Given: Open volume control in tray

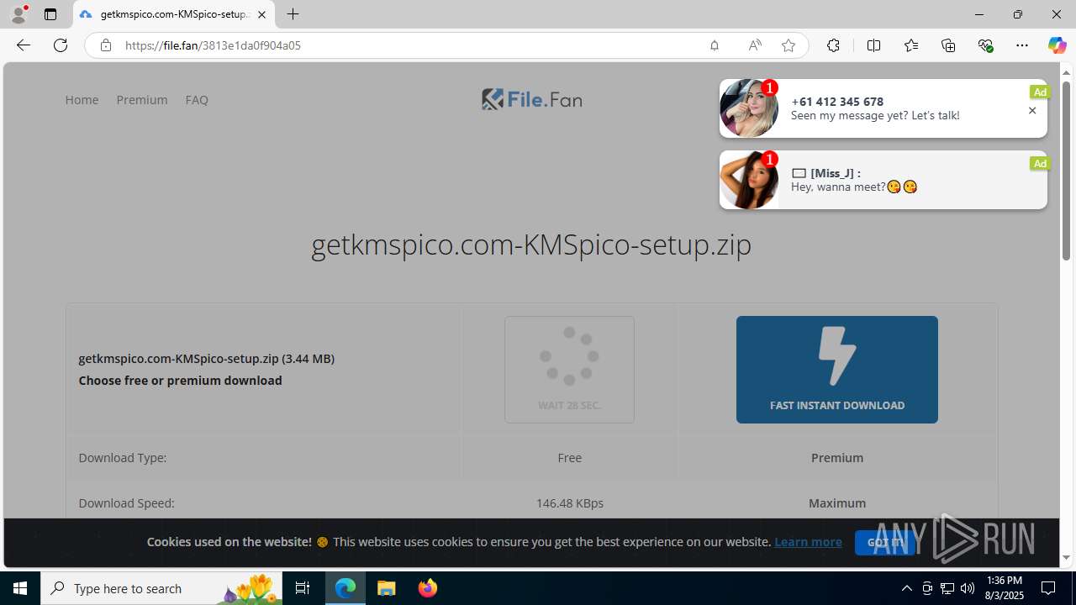Looking at the screenshot, I should 968,588.
